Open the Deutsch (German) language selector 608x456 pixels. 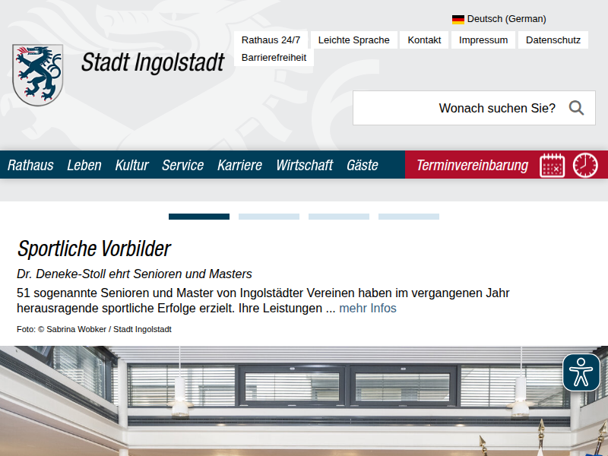(x=506, y=19)
